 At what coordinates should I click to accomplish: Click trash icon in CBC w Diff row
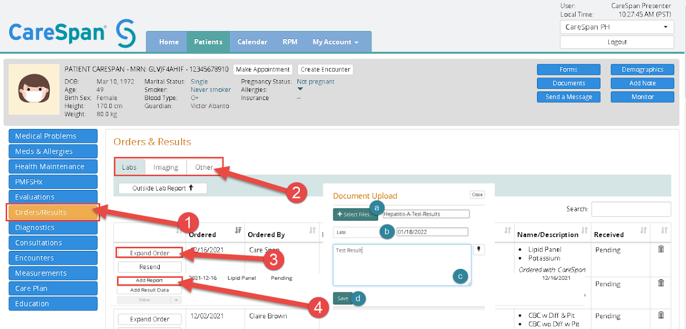(x=661, y=315)
